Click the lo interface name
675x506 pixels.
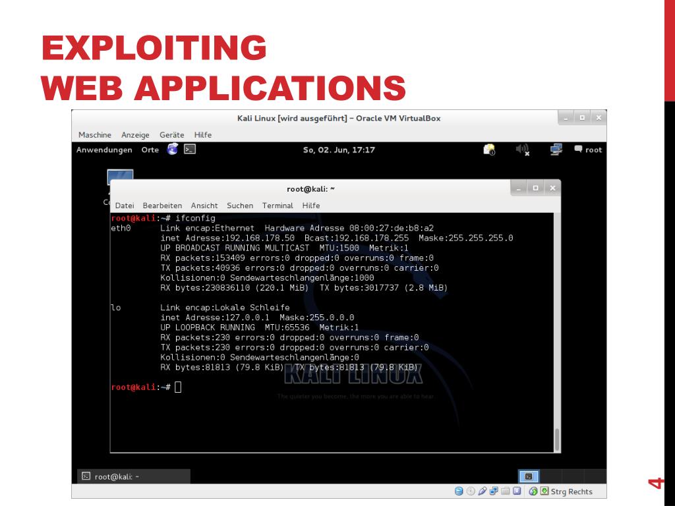click(116, 308)
